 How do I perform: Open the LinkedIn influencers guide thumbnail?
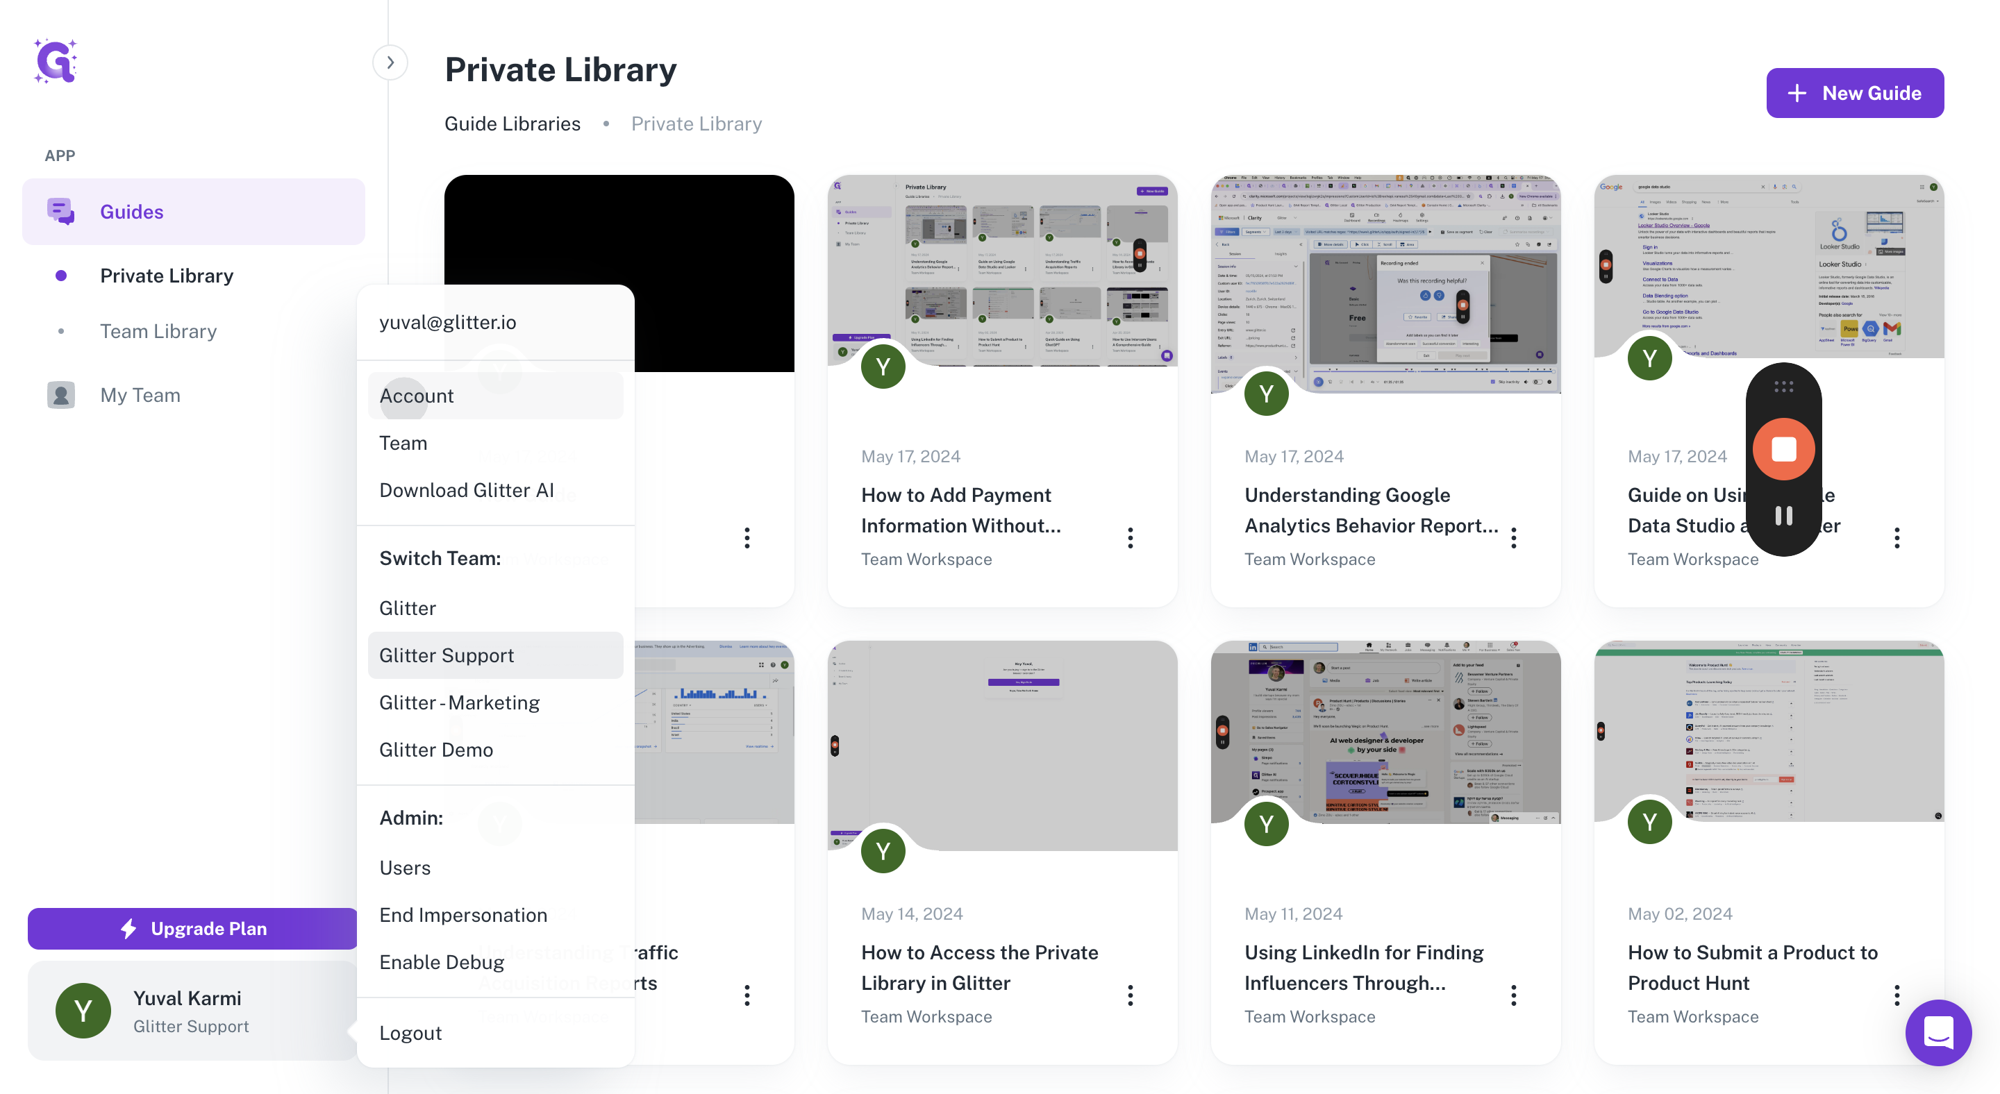pos(1386,732)
